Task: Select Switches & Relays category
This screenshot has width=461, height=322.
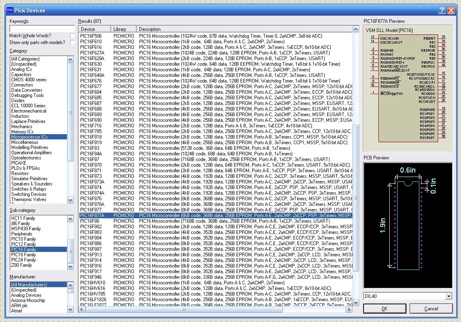Action: [x=38, y=189]
